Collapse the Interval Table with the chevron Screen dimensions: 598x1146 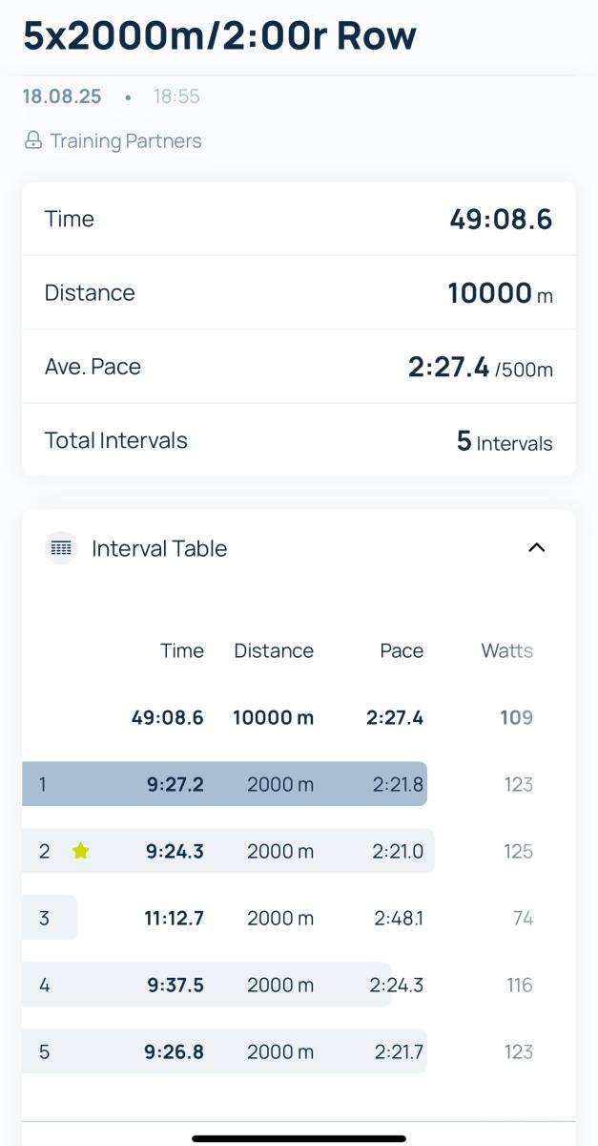pos(537,548)
